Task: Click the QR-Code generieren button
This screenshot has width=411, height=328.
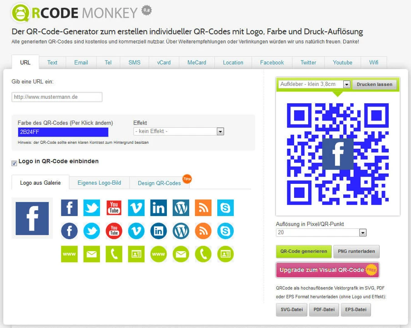Action: (x=303, y=252)
